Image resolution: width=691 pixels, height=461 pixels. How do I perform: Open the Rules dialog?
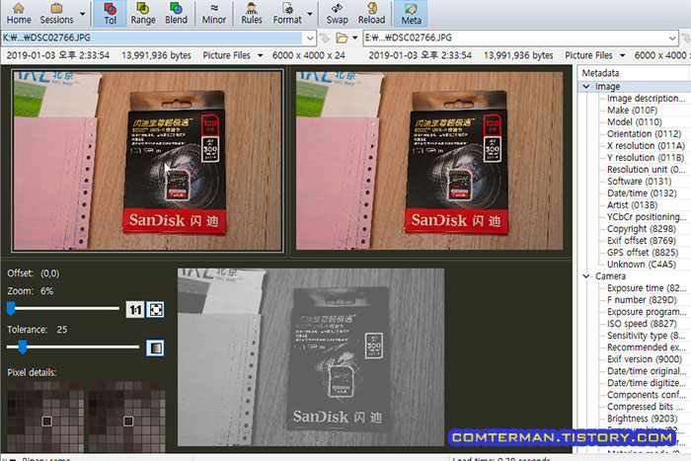click(251, 14)
